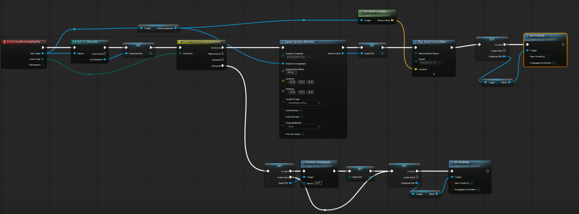Open the Location Type dropdown
The height and width of the screenshot is (214, 579).
click(x=304, y=102)
